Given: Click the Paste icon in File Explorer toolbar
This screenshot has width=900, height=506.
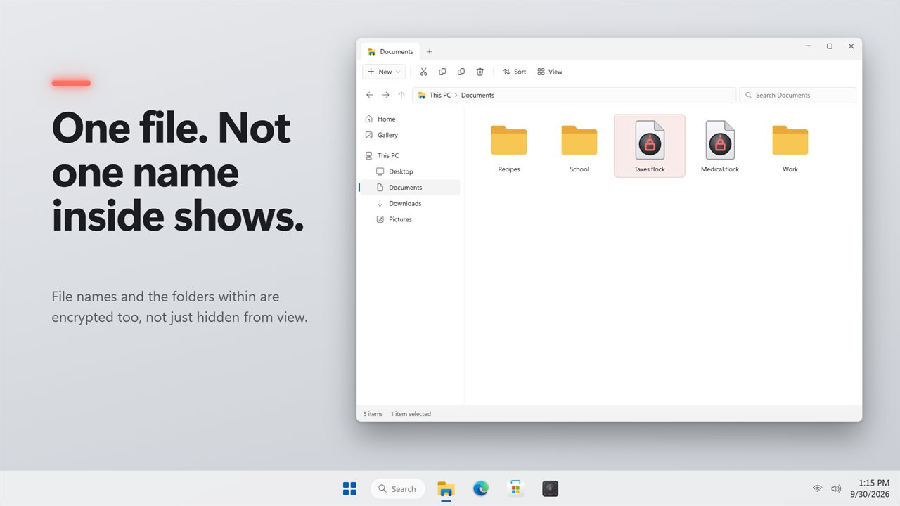Looking at the screenshot, I should (x=461, y=72).
